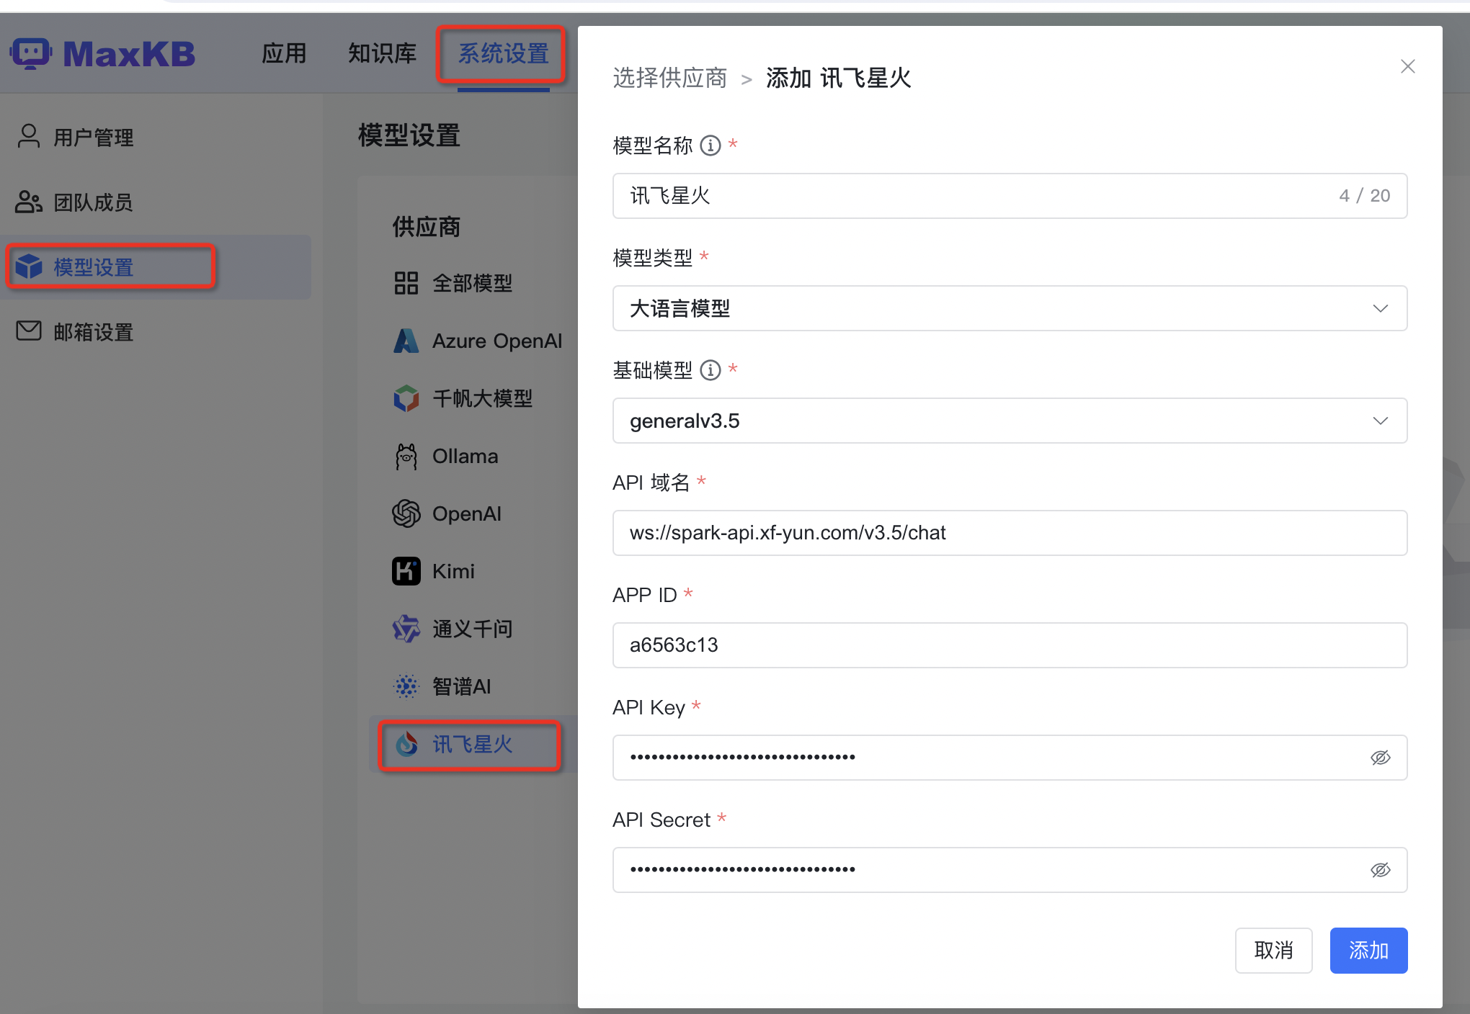
Task: Click the 添加 button
Action: [1368, 950]
